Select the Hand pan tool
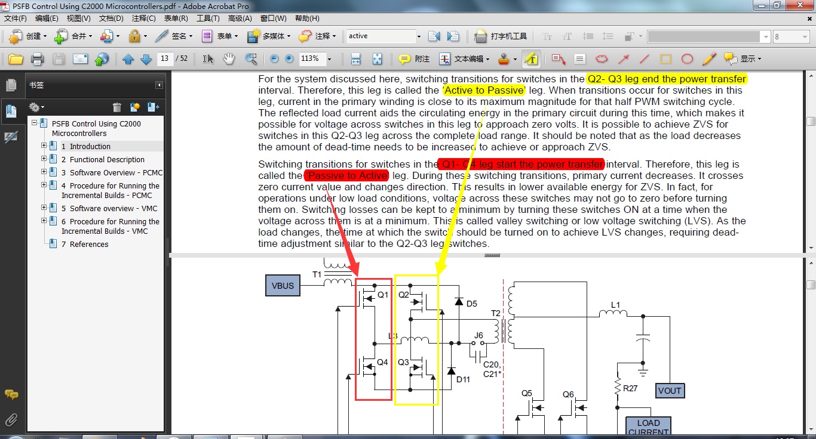816x439 pixels. 229,59
